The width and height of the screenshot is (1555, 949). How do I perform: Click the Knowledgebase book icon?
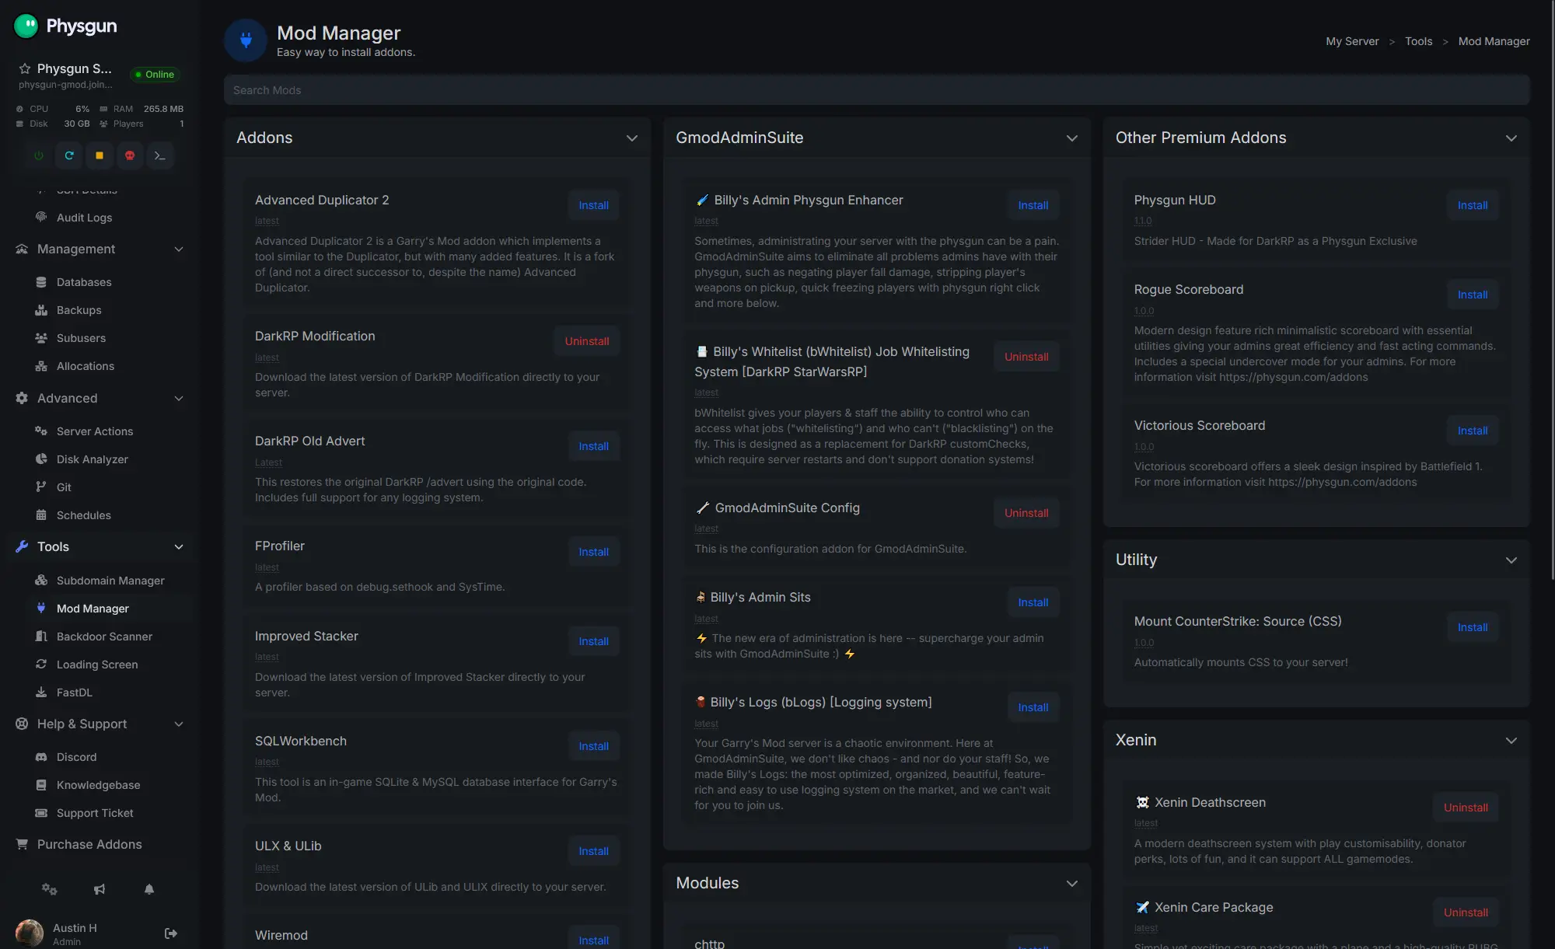point(41,785)
